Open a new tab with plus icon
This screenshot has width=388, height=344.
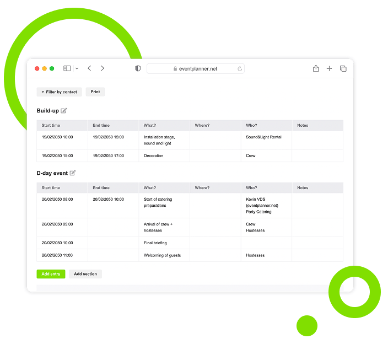point(329,68)
